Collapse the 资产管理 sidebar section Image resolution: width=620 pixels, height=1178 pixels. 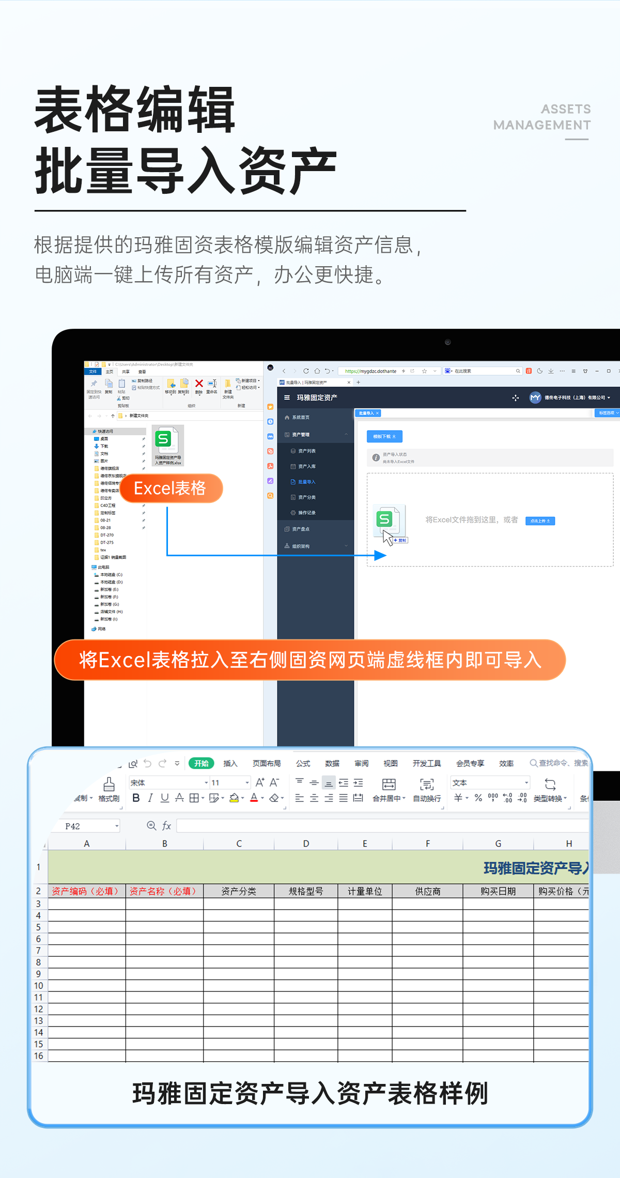(346, 435)
